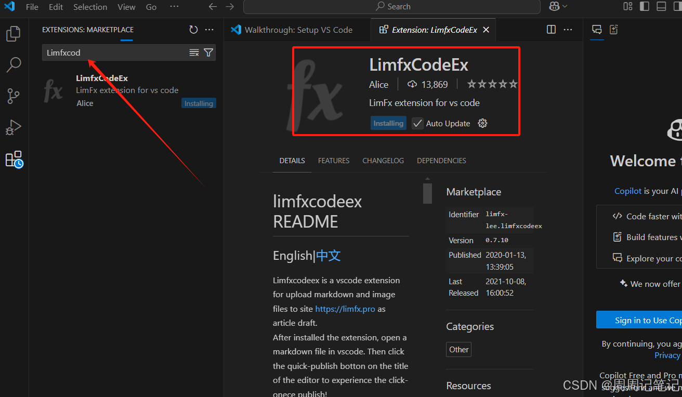
Task: Click the README vertical scrollbar thumb
Action: click(x=427, y=193)
